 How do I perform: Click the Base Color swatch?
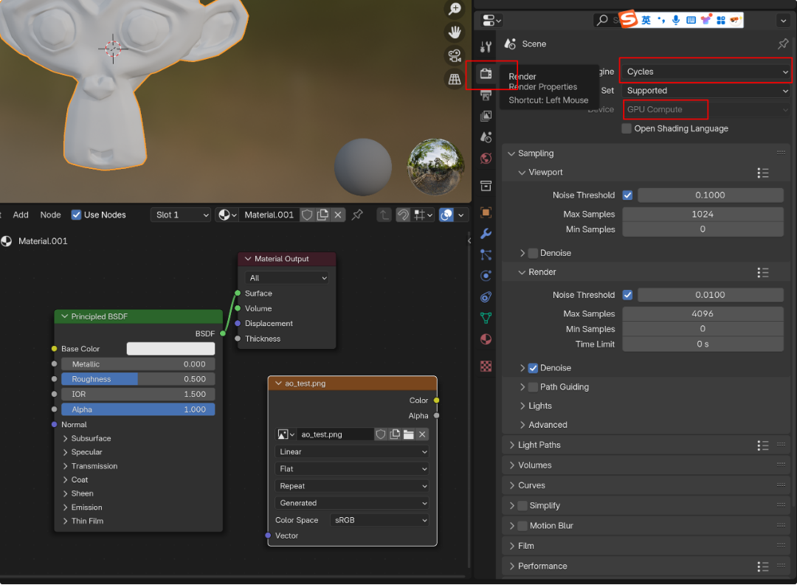pyautogui.click(x=170, y=349)
